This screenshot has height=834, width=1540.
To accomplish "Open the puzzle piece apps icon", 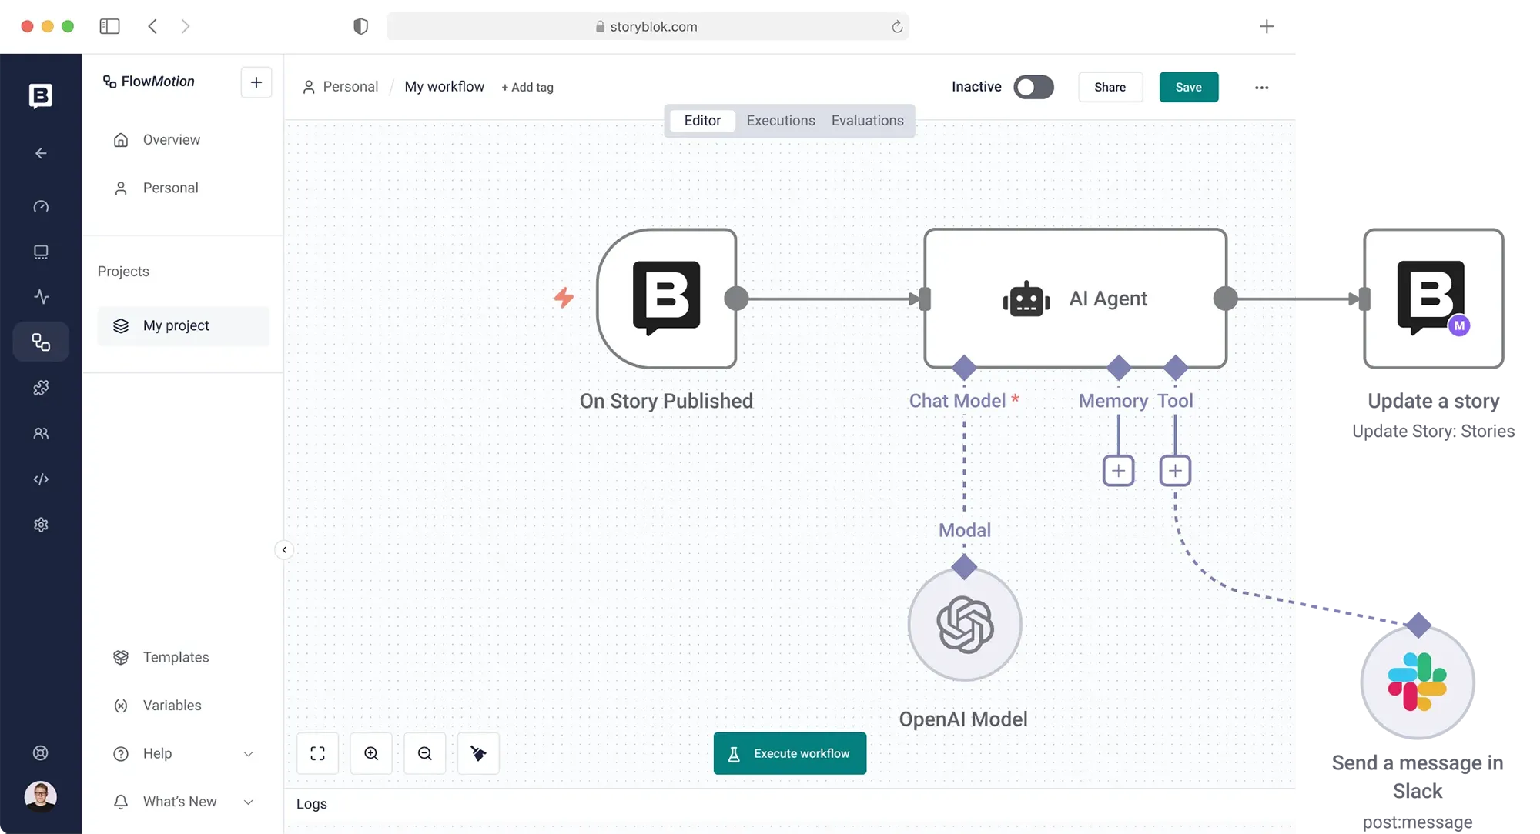I will (41, 387).
